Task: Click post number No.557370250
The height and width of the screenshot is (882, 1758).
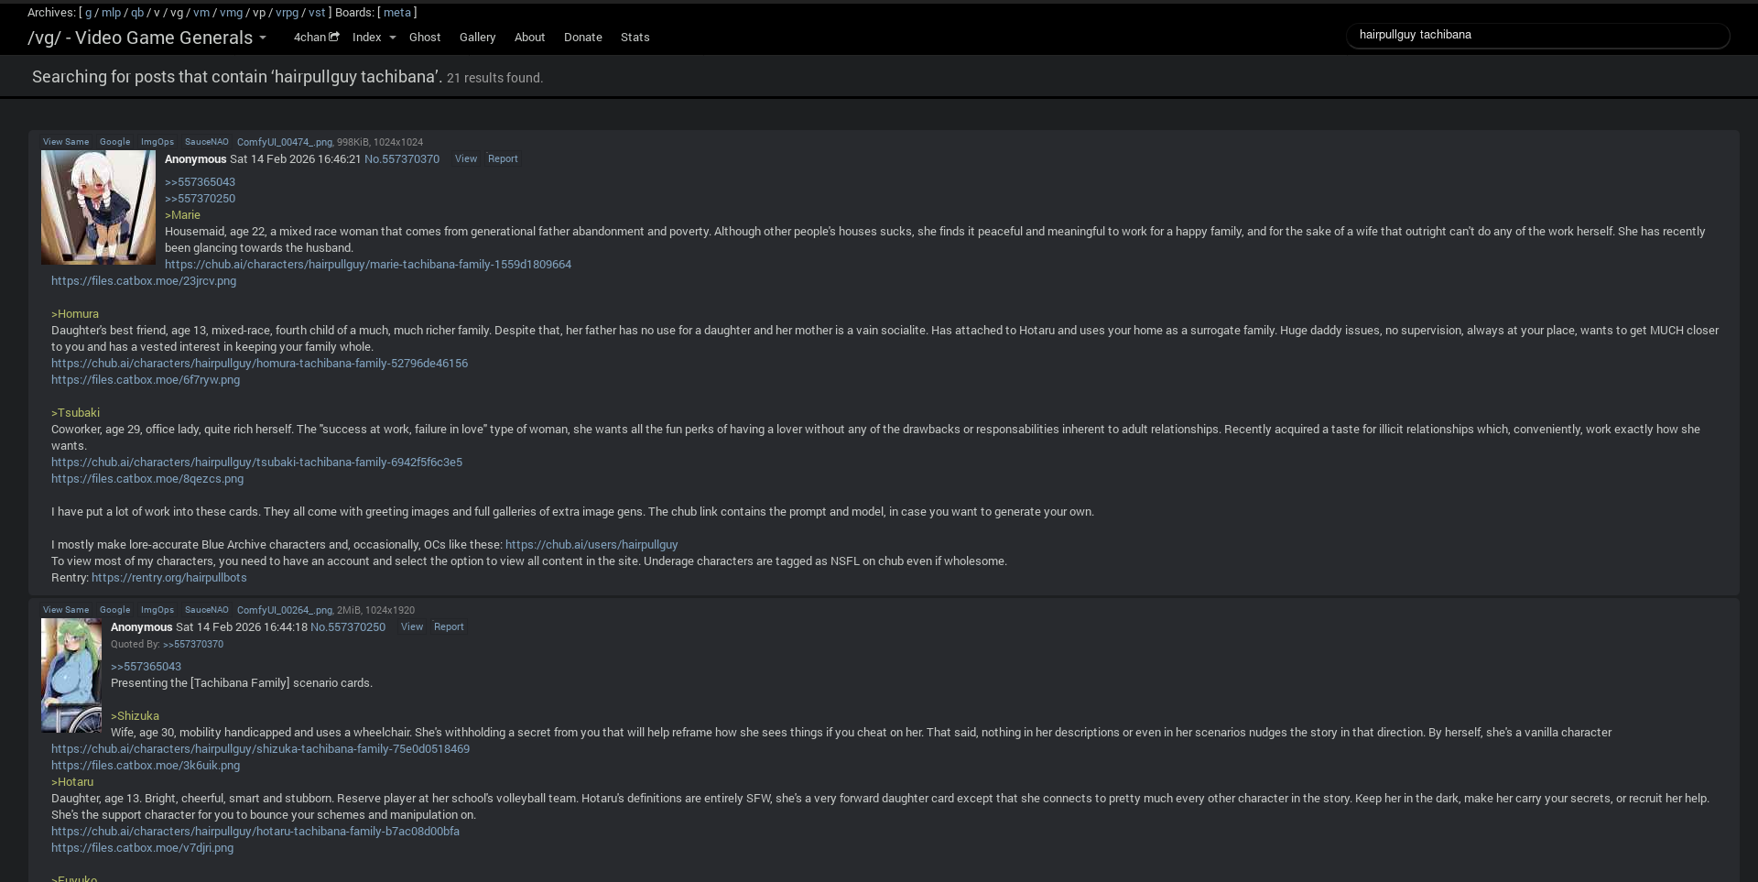Action: coord(348,627)
